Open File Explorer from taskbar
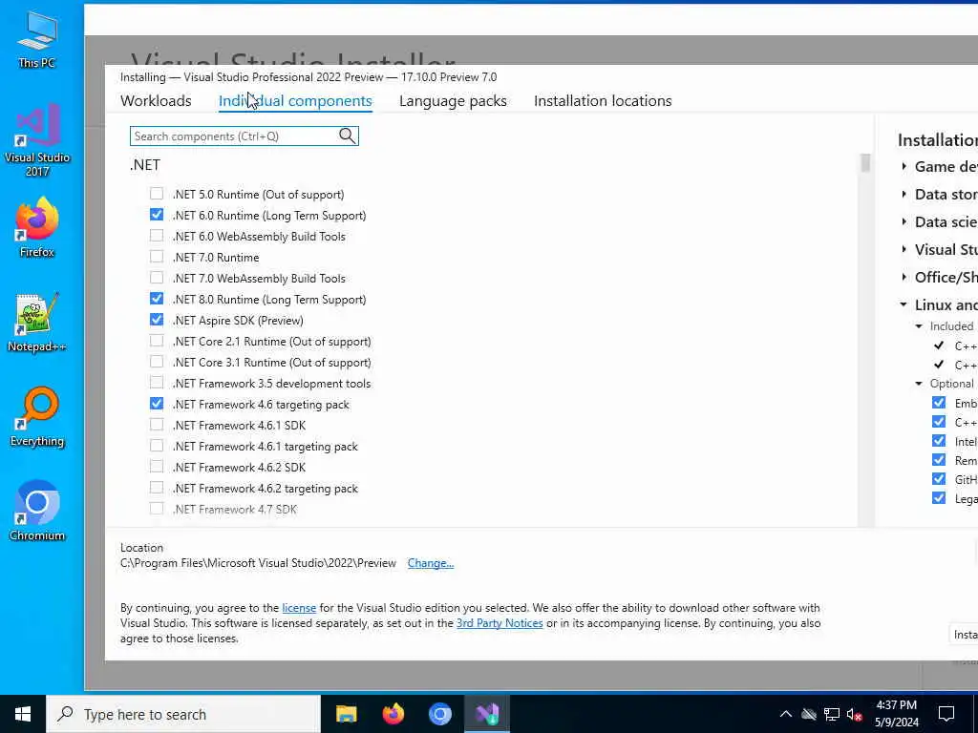The width and height of the screenshot is (978, 733). point(346,714)
